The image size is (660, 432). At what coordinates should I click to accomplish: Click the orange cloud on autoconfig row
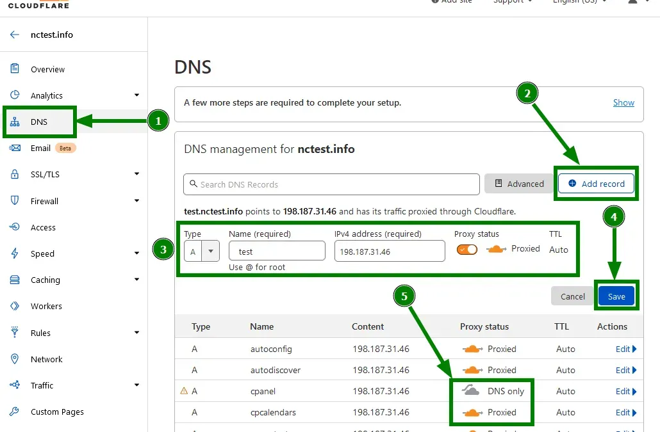click(472, 349)
